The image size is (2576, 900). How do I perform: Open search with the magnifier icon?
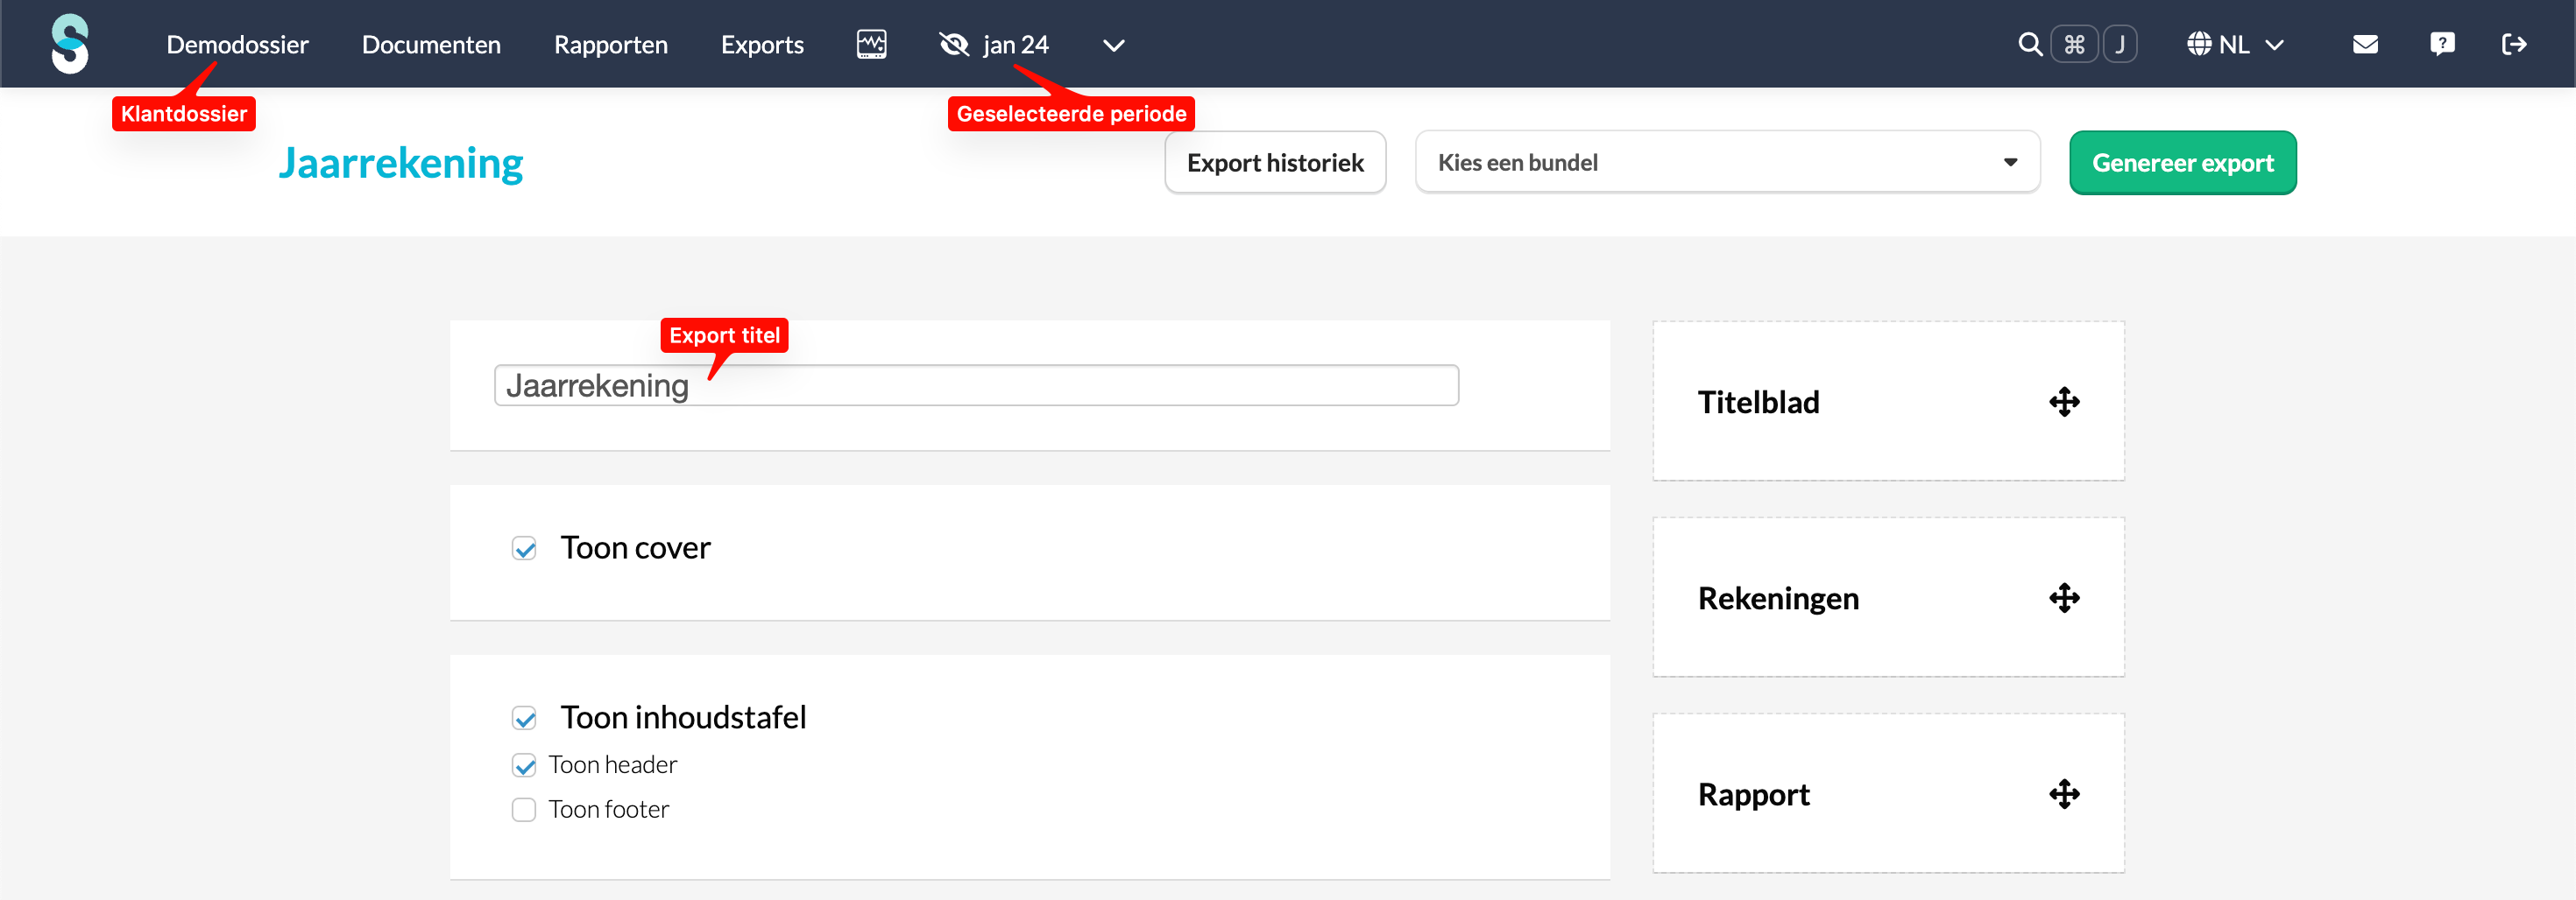2029,44
